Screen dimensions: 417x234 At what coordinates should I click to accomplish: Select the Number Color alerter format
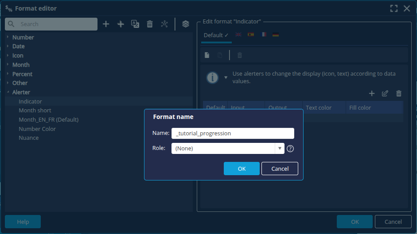pyautogui.click(x=37, y=129)
